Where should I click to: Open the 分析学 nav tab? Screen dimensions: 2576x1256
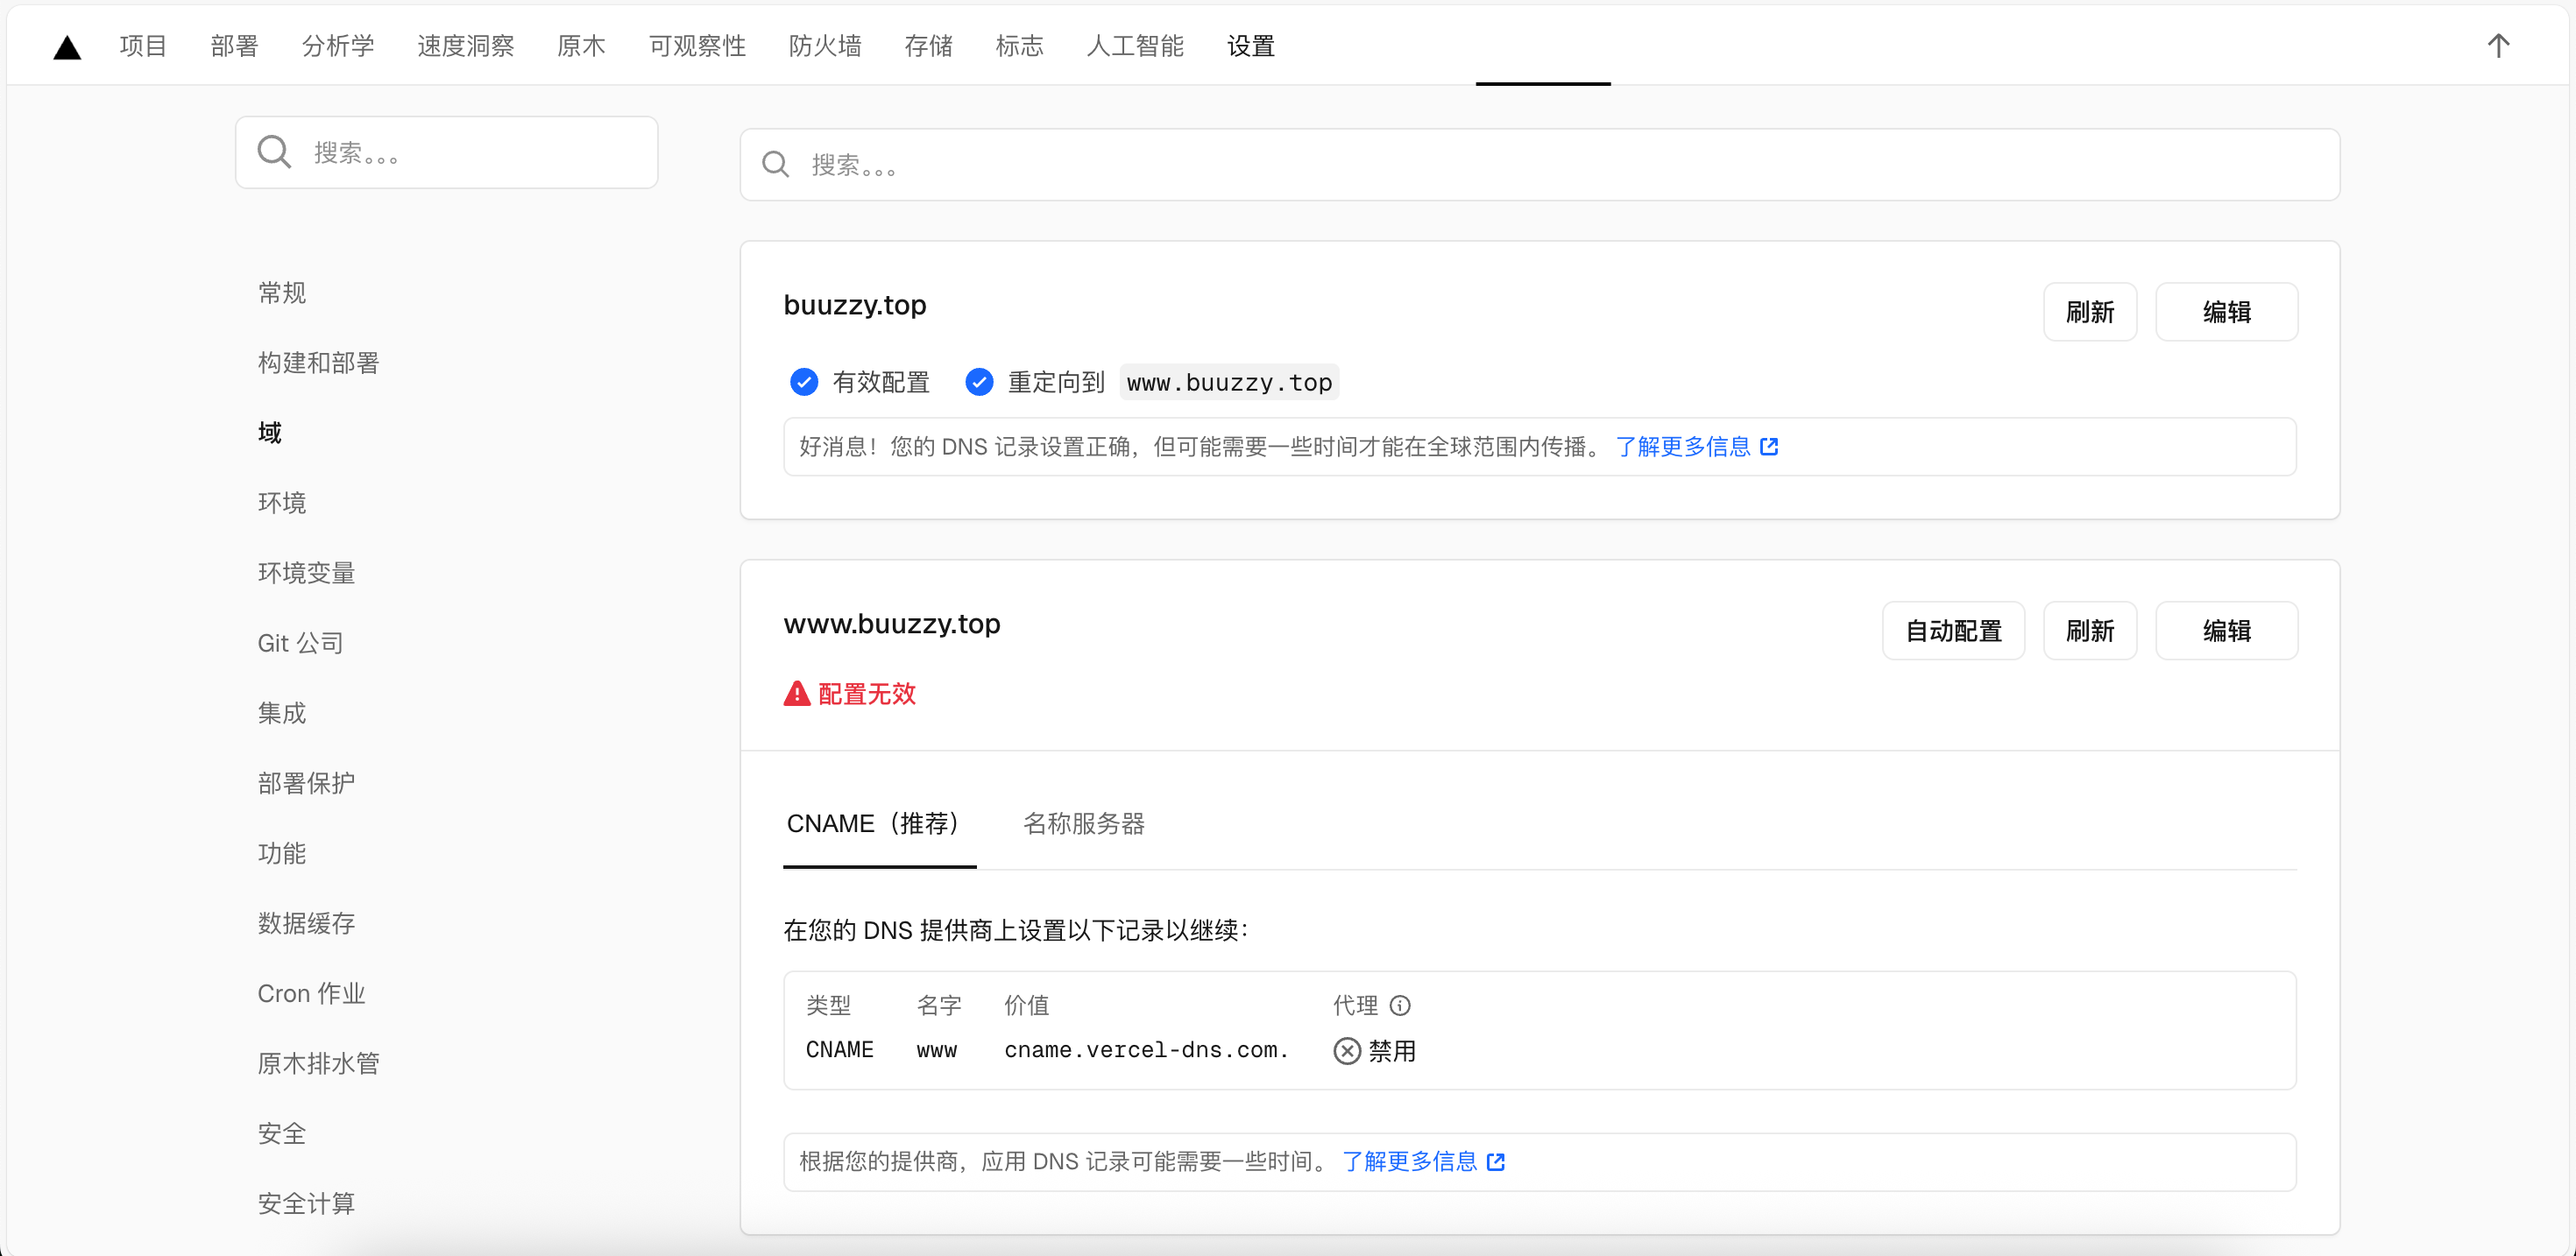click(338, 46)
